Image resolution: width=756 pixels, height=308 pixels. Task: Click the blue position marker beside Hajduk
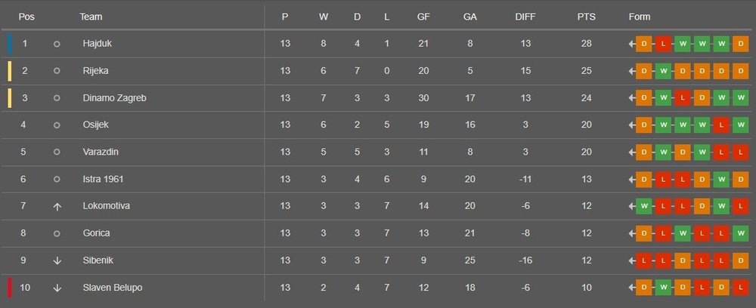[9, 44]
